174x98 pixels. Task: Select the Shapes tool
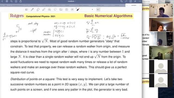49,10
